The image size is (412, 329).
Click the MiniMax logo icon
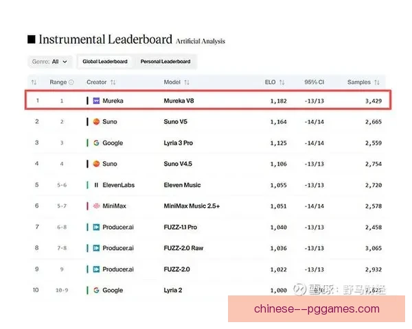96,206
